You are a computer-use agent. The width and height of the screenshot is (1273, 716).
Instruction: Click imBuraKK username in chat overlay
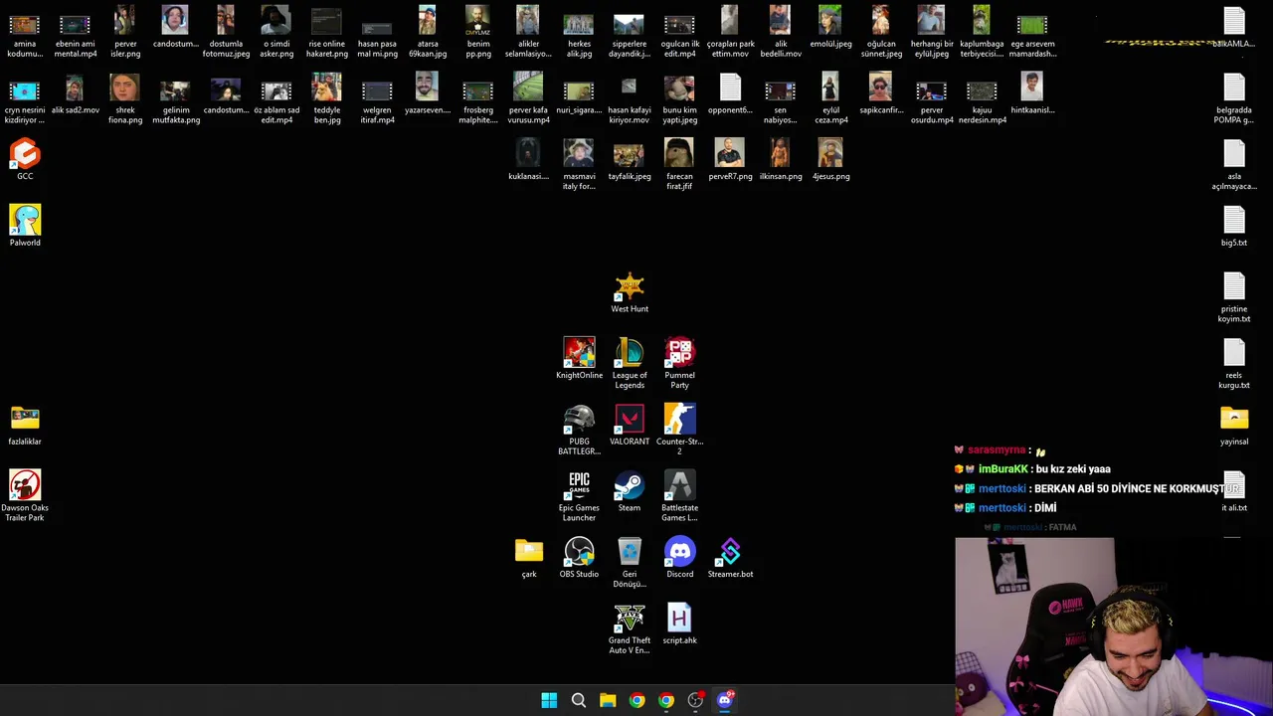(x=1001, y=468)
